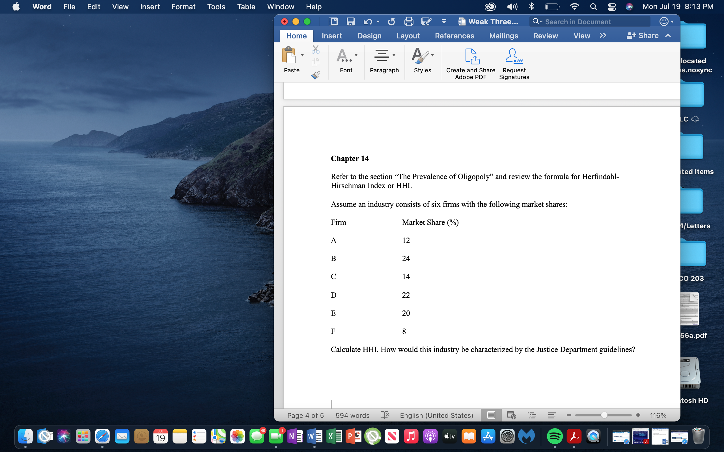Open word count via 594 words
The height and width of the screenshot is (452, 724).
point(352,415)
